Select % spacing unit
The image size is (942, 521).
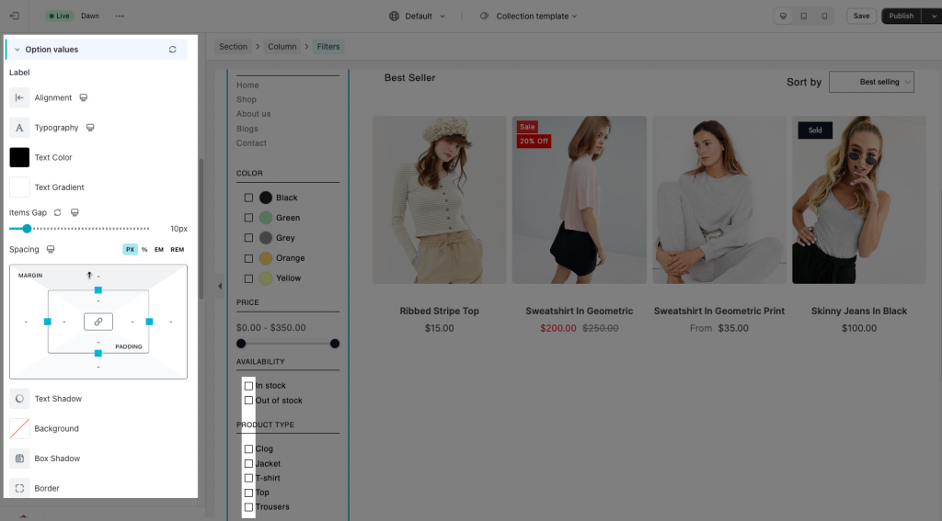144,250
